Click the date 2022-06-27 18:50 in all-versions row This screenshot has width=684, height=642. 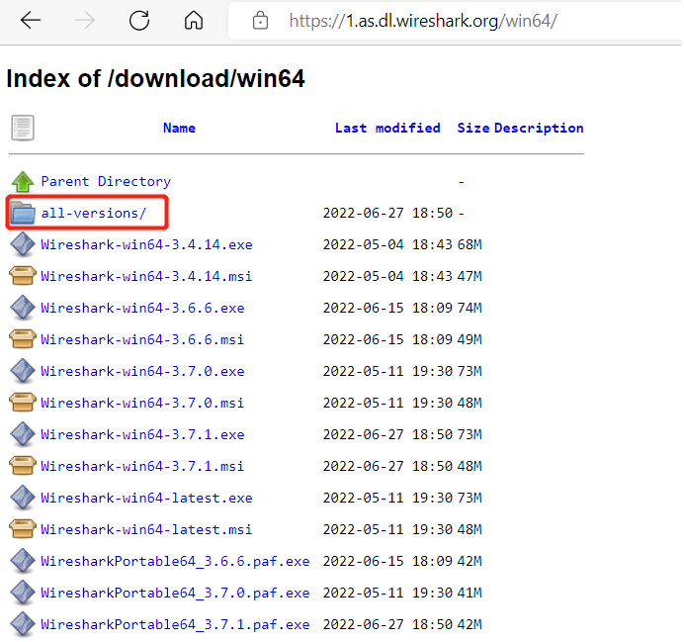(x=387, y=213)
